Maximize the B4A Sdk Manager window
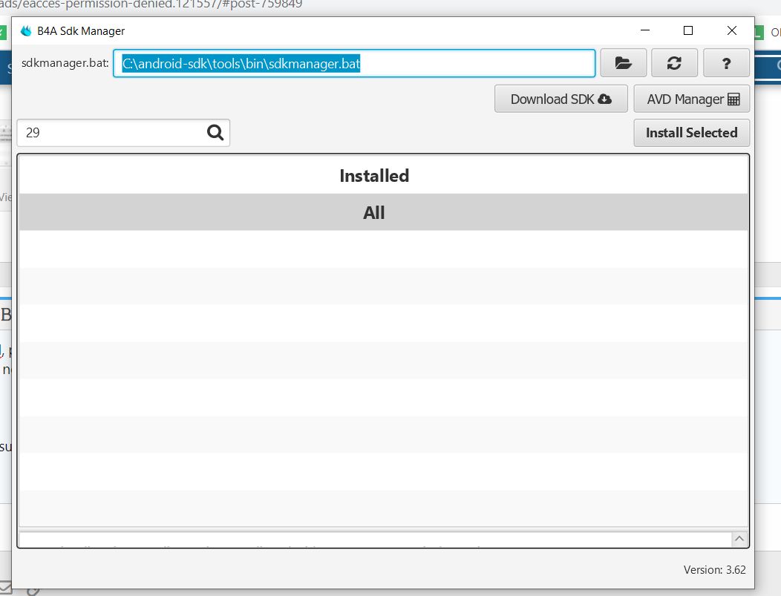 coord(688,30)
